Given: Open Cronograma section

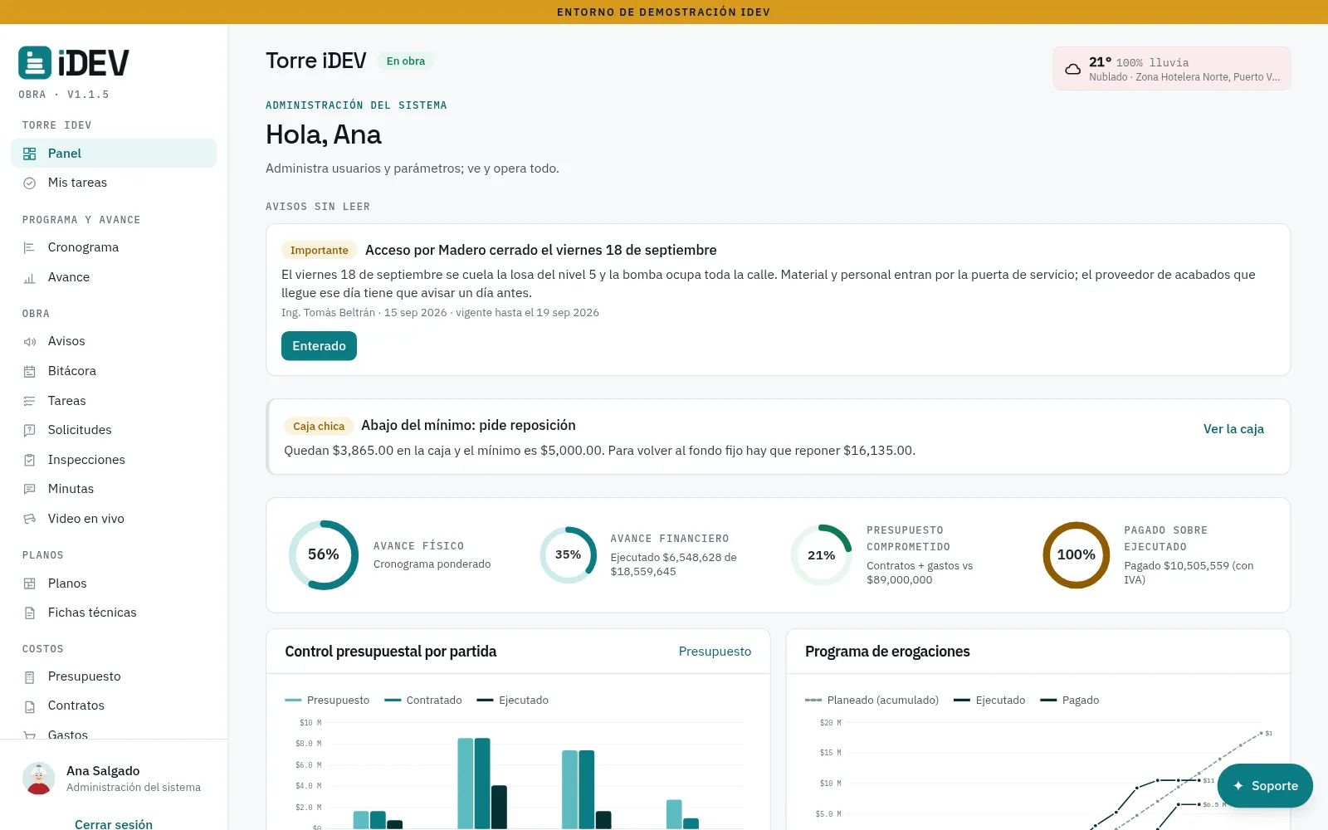Looking at the screenshot, I should click(114, 247).
